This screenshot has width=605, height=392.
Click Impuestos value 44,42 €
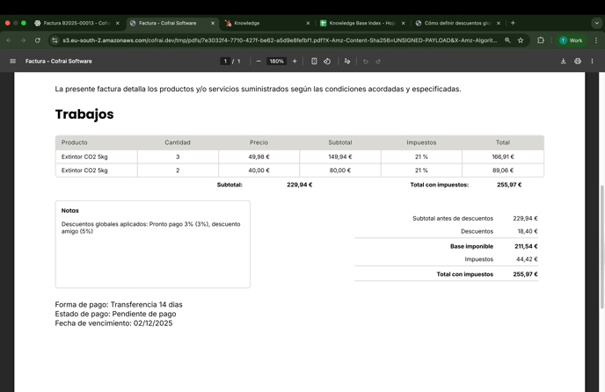(x=527, y=259)
